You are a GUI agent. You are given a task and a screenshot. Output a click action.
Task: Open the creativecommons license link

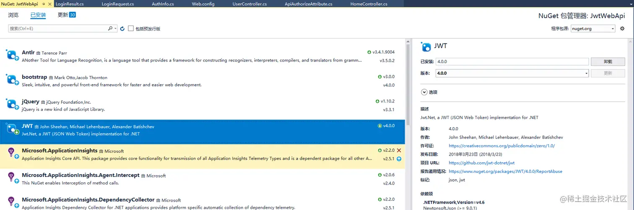click(x=501, y=146)
